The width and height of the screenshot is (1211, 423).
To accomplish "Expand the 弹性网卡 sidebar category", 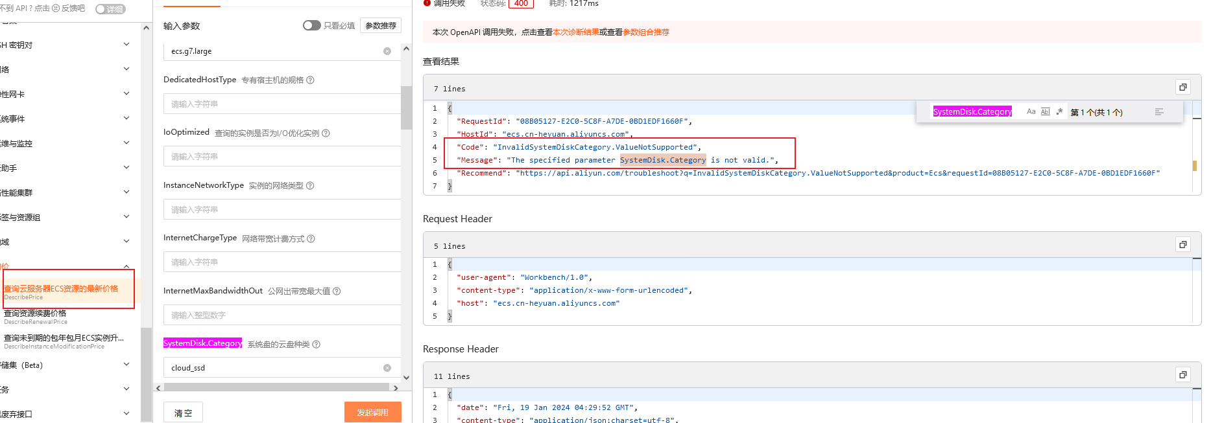I will (126, 93).
